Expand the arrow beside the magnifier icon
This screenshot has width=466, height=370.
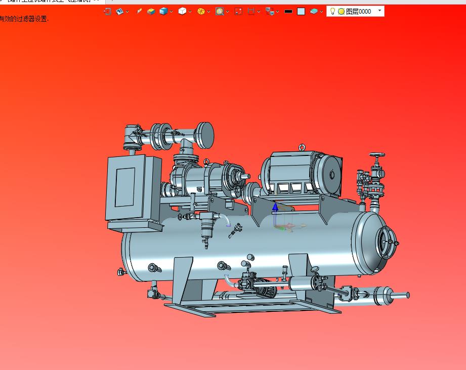tap(227, 12)
